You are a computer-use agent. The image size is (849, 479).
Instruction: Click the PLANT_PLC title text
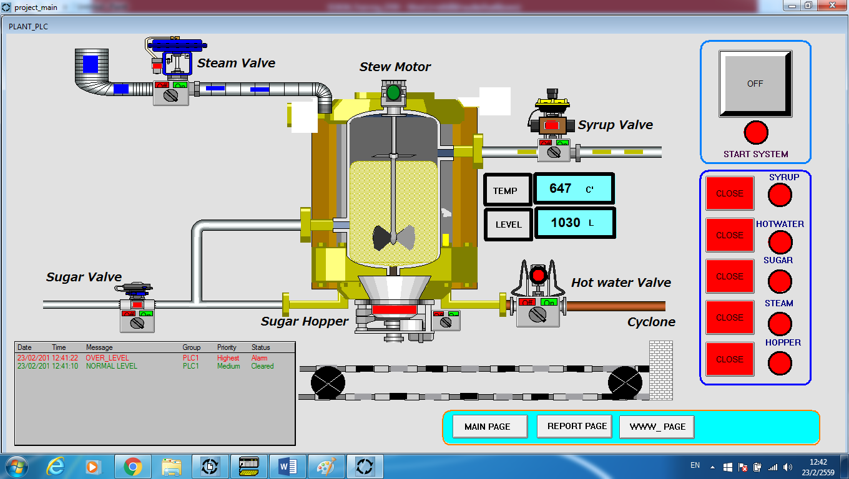(28, 27)
